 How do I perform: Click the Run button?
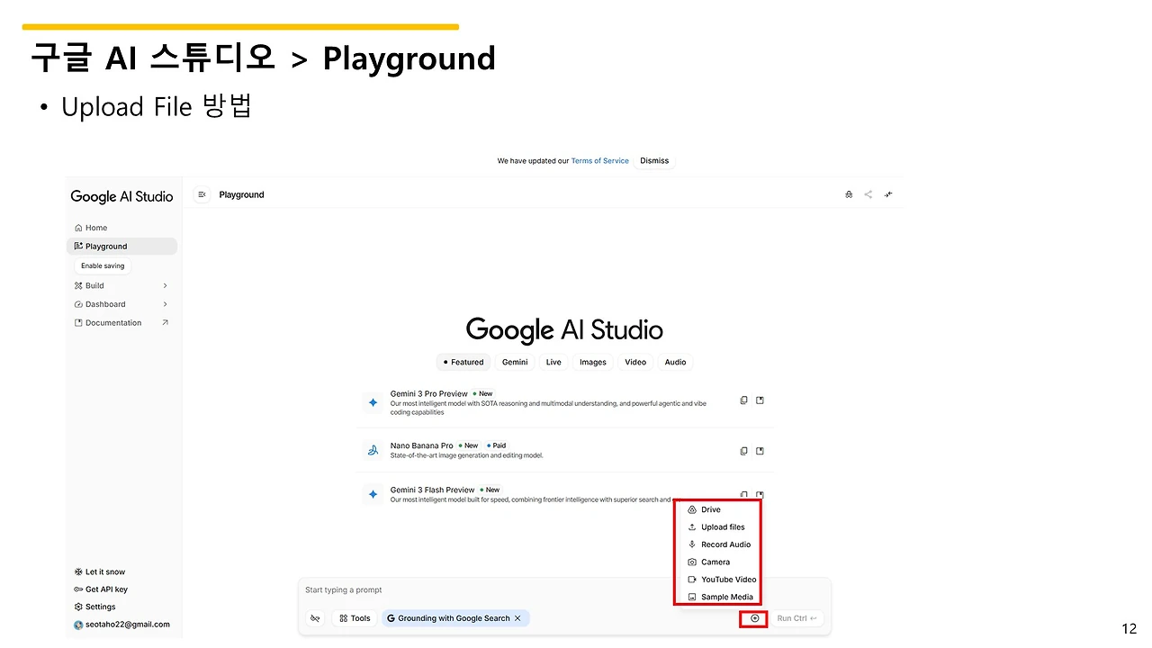click(x=796, y=618)
